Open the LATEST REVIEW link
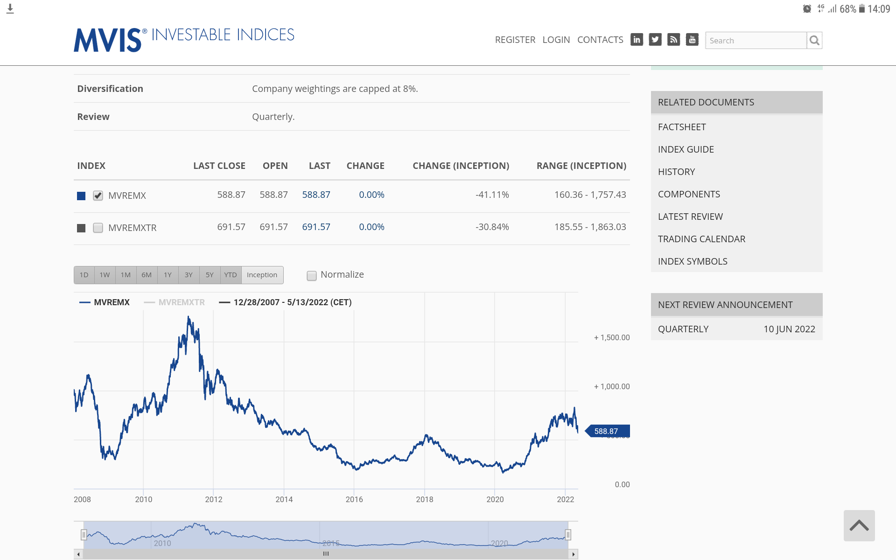 [x=690, y=217]
